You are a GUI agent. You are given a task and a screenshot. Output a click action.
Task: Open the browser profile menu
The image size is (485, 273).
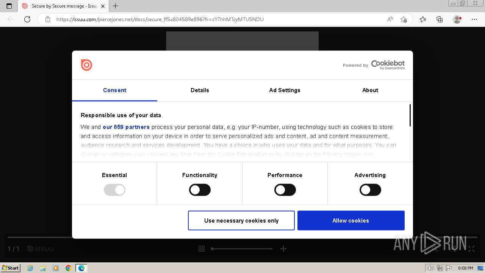coord(457,19)
